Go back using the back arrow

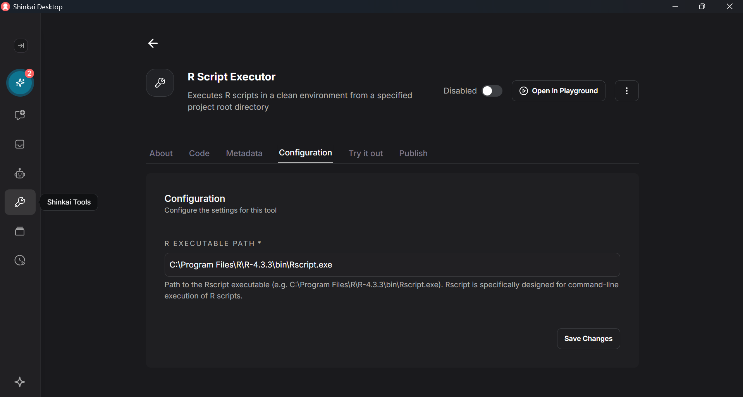tap(153, 43)
